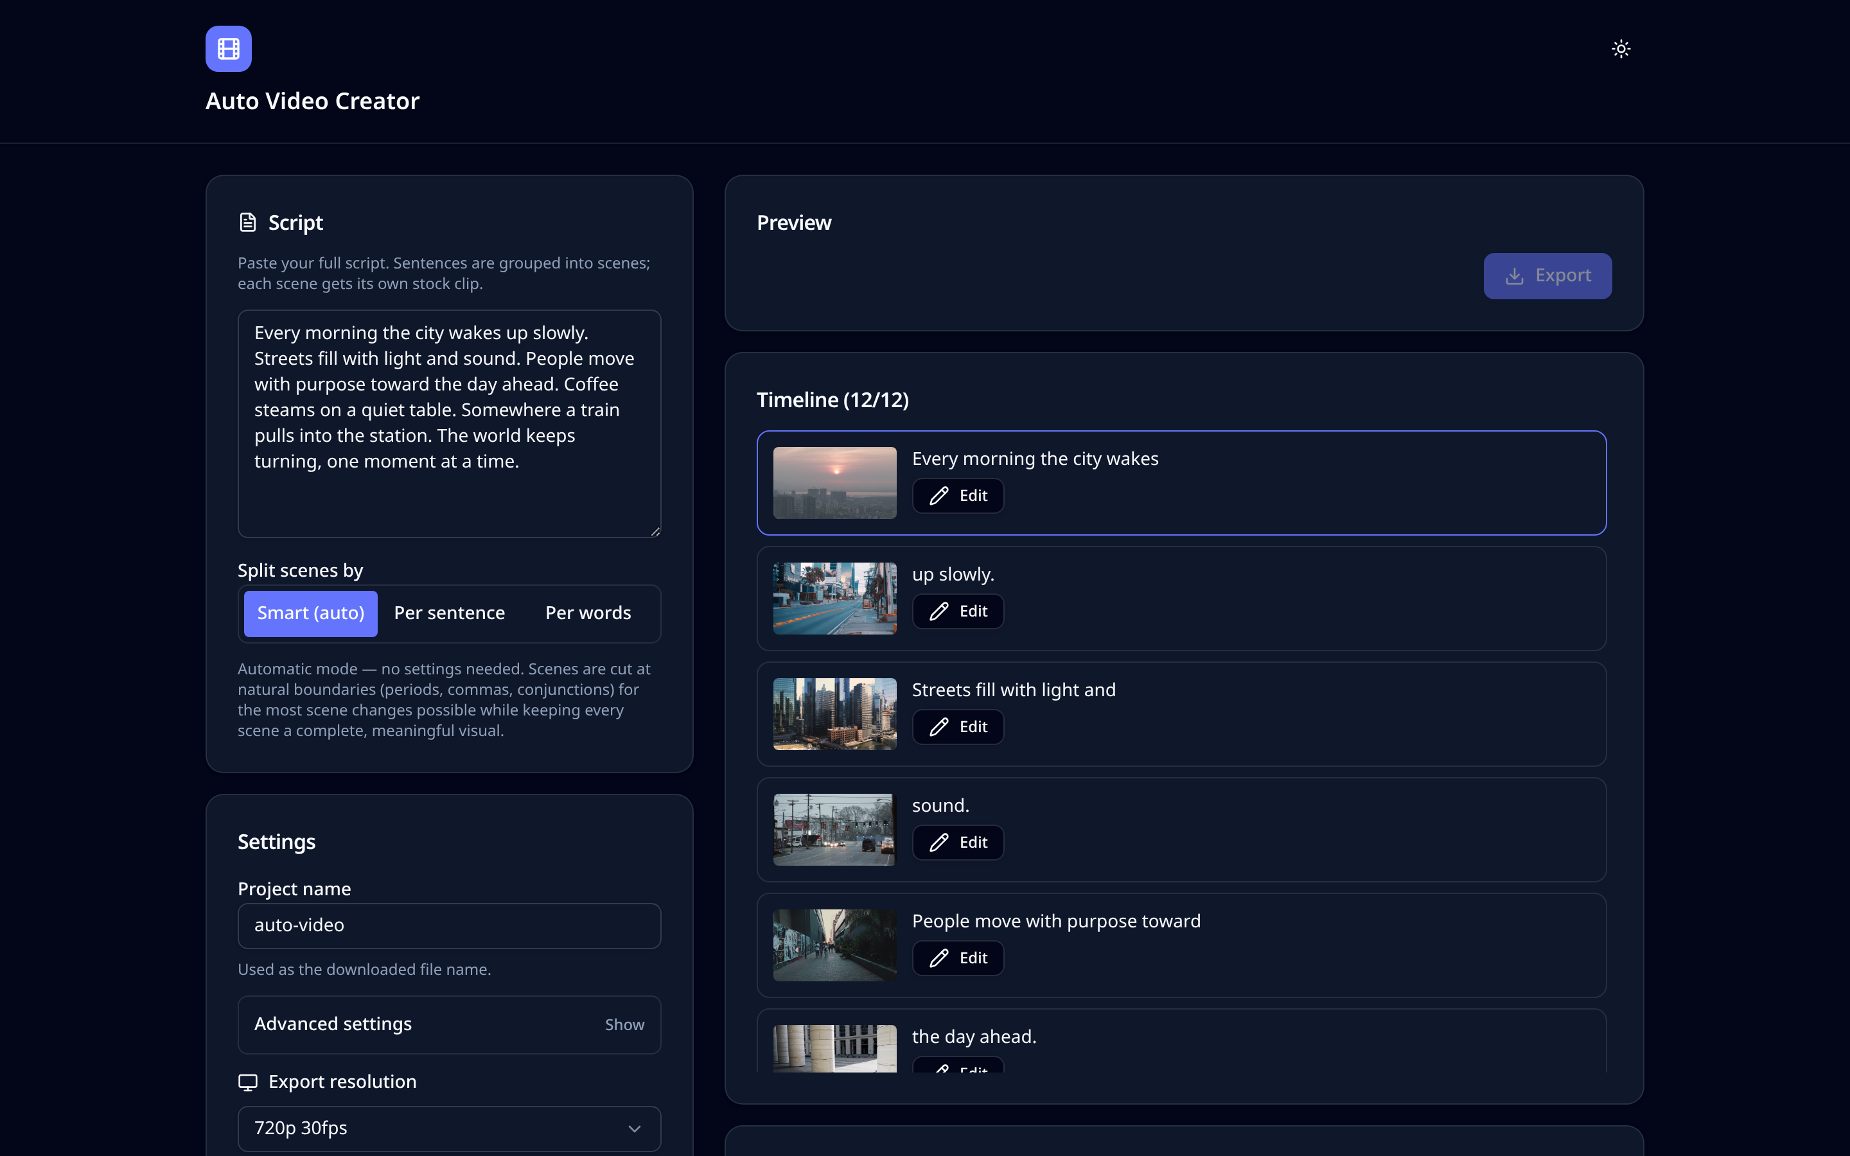Image resolution: width=1850 pixels, height=1156 pixels.
Task: Select Per sentence split mode
Action: click(450, 613)
